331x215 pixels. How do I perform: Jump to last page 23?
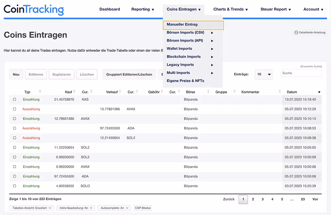303,199
